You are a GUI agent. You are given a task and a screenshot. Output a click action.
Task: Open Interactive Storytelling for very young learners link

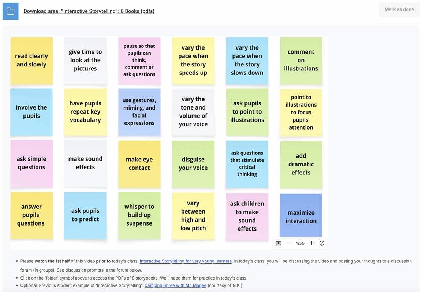tap(186, 261)
